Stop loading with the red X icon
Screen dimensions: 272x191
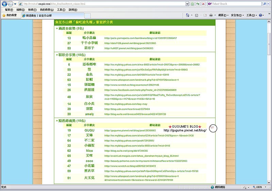[203, 4]
